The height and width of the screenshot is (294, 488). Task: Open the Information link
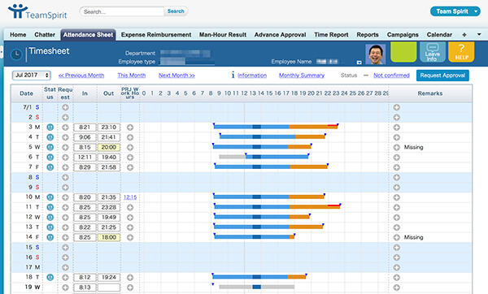coord(252,76)
